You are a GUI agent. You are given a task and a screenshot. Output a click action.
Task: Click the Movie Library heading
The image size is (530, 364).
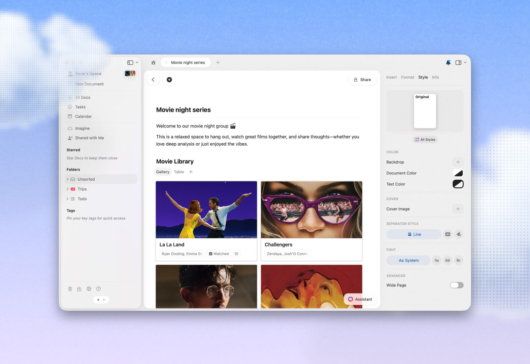(175, 161)
